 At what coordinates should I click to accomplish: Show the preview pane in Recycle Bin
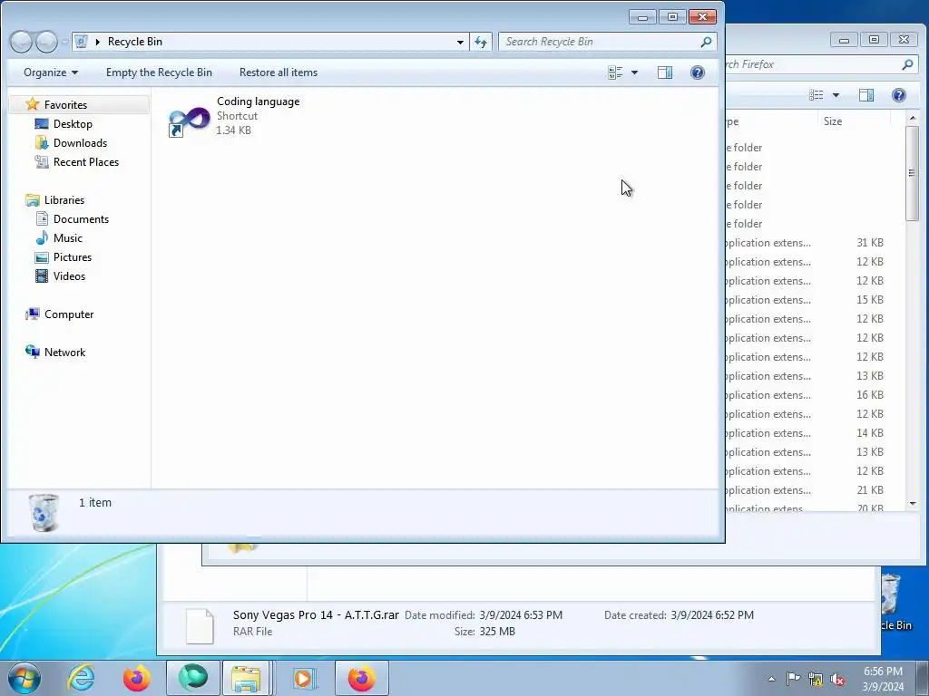pyautogui.click(x=665, y=72)
